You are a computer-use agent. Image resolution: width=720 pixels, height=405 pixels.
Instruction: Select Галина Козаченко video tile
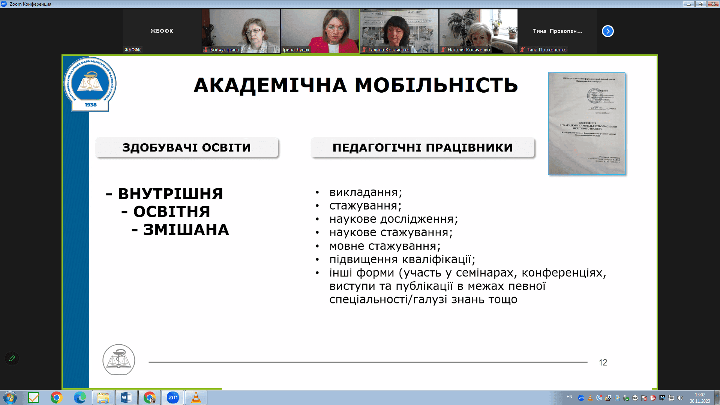coord(399,31)
